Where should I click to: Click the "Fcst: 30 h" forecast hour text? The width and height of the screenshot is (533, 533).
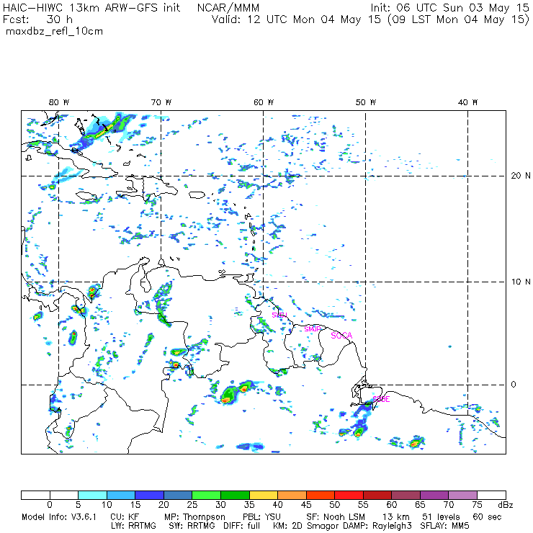pyautogui.click(x=37, y=19)
